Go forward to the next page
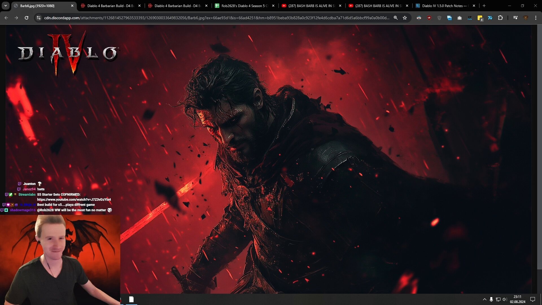The height and width of the screenshot is (305, 542). [x=16, y=18]
